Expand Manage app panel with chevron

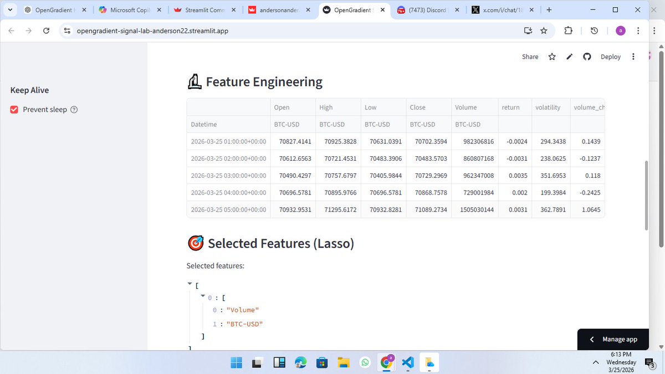click(x=591, y=339)
